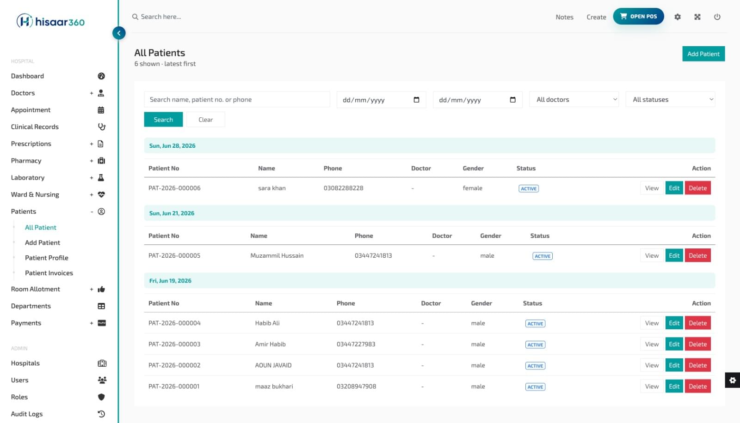The width and height of the screenshot is (740, 423).
Task: Expand the Pharmacy submenu plus sign
Action: point(92,161)
